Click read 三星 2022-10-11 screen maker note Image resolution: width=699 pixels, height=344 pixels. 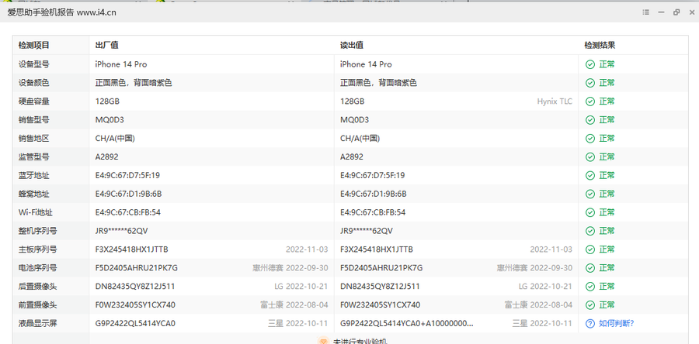pyautogui.click(x=543, y=324)
